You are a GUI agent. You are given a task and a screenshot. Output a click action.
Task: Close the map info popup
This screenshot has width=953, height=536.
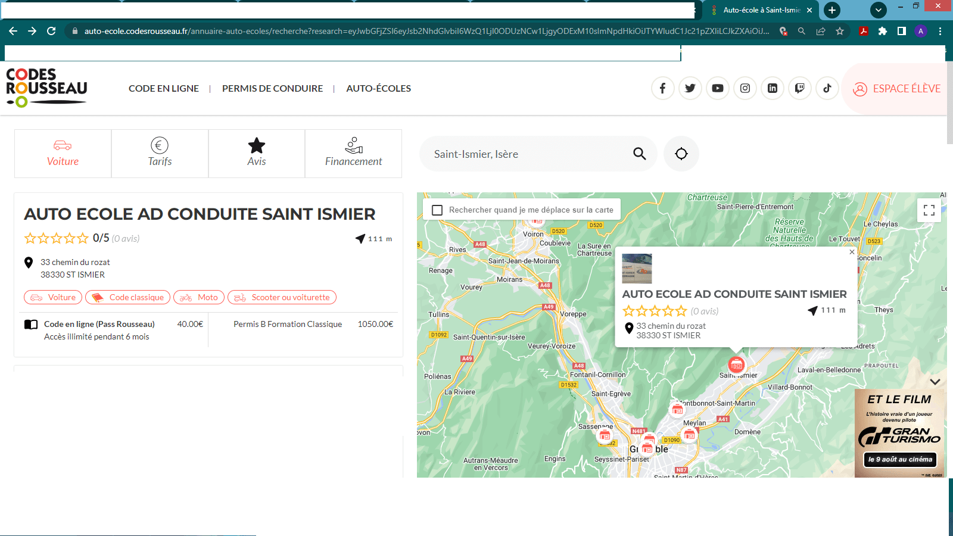pyautogui.click(x=852, y=252)
